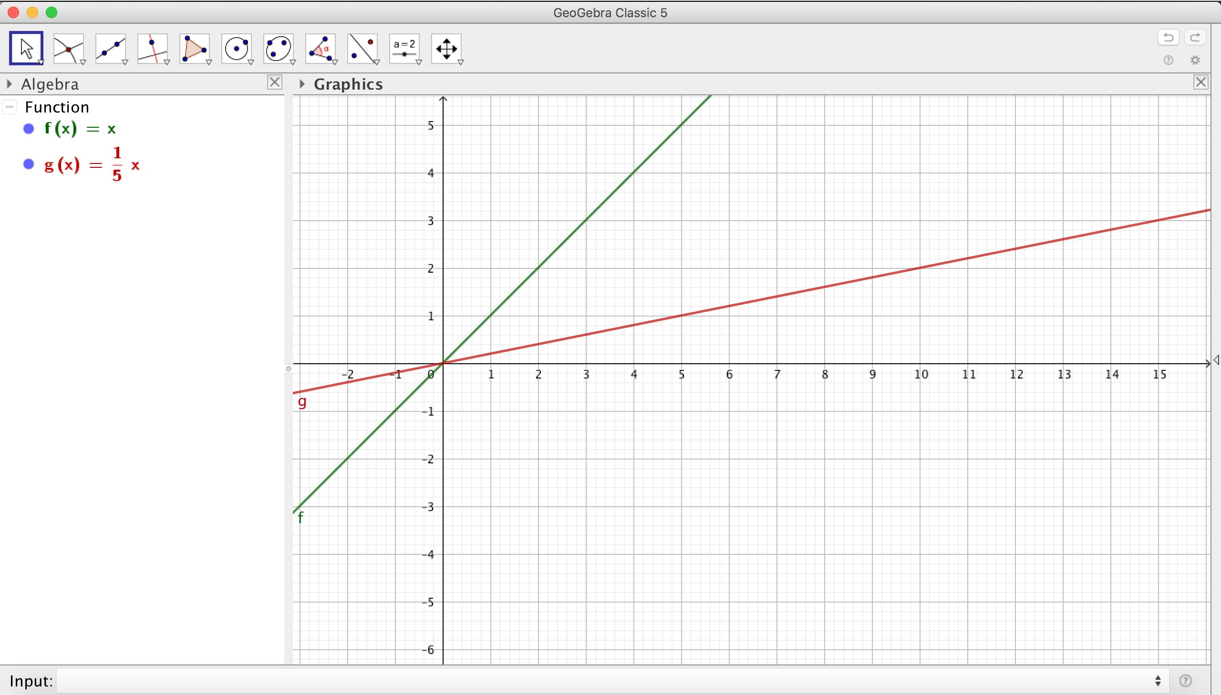
Task: Select the Line through two points tool
Action: click(110, 48)
